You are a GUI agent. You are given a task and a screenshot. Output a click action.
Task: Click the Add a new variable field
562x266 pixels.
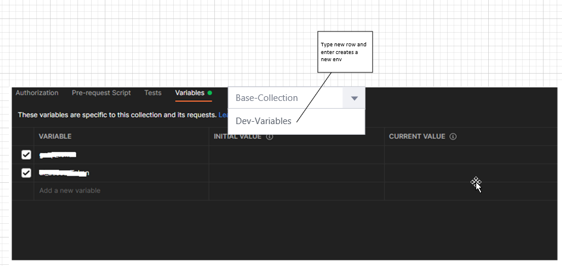click(121, 191)
